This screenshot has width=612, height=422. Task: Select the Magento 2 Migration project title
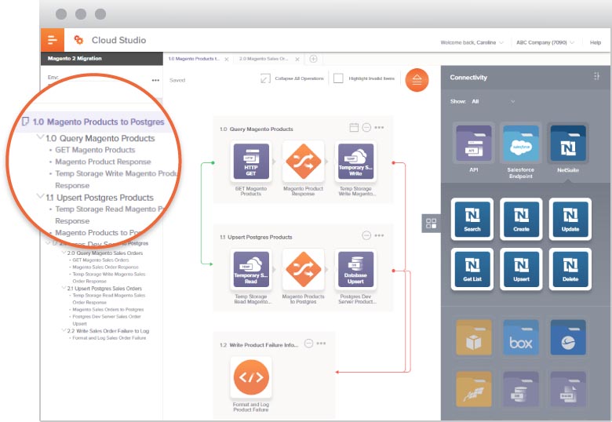(75, 59)
